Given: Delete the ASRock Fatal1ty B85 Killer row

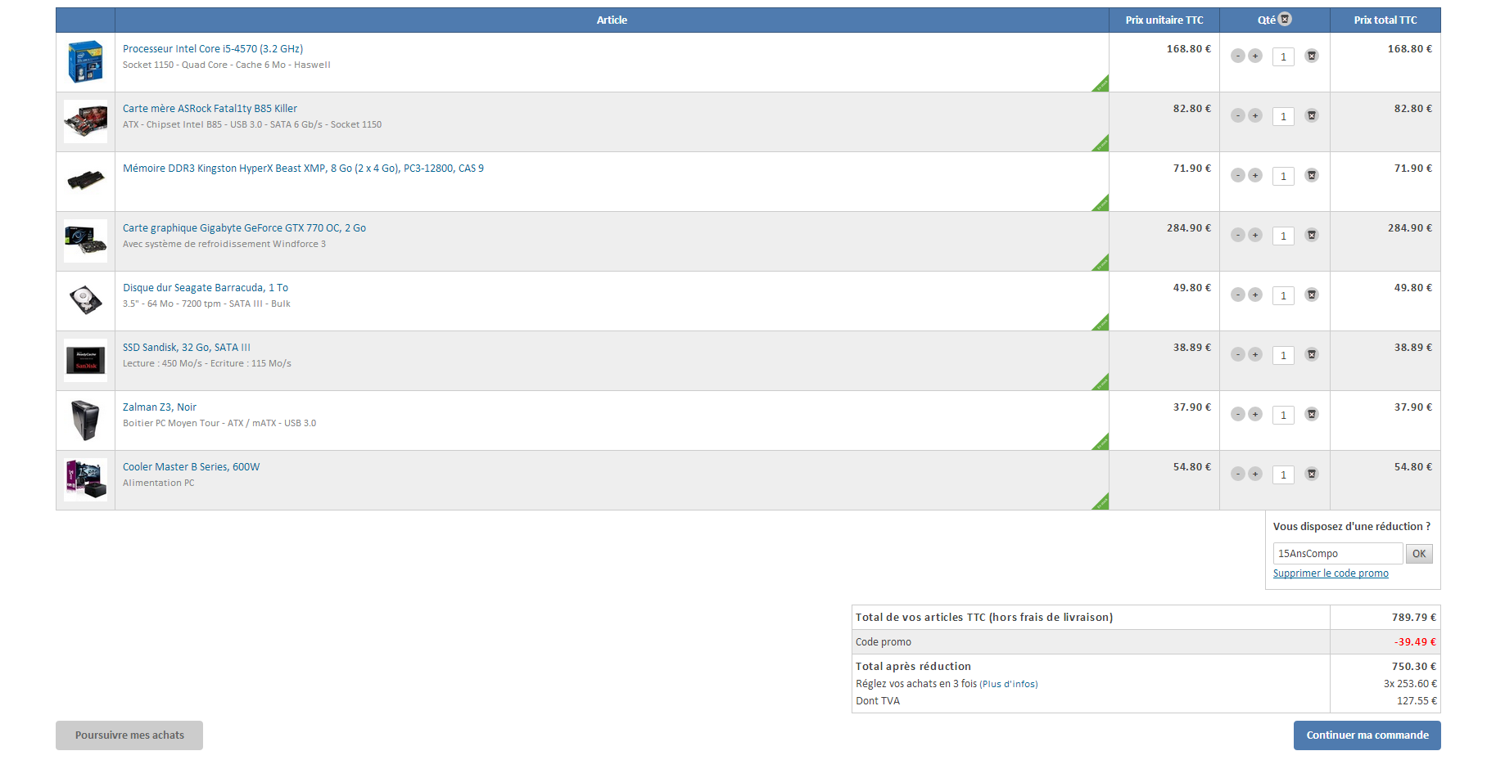Looking at the screenshot, I should (1312, 115).
